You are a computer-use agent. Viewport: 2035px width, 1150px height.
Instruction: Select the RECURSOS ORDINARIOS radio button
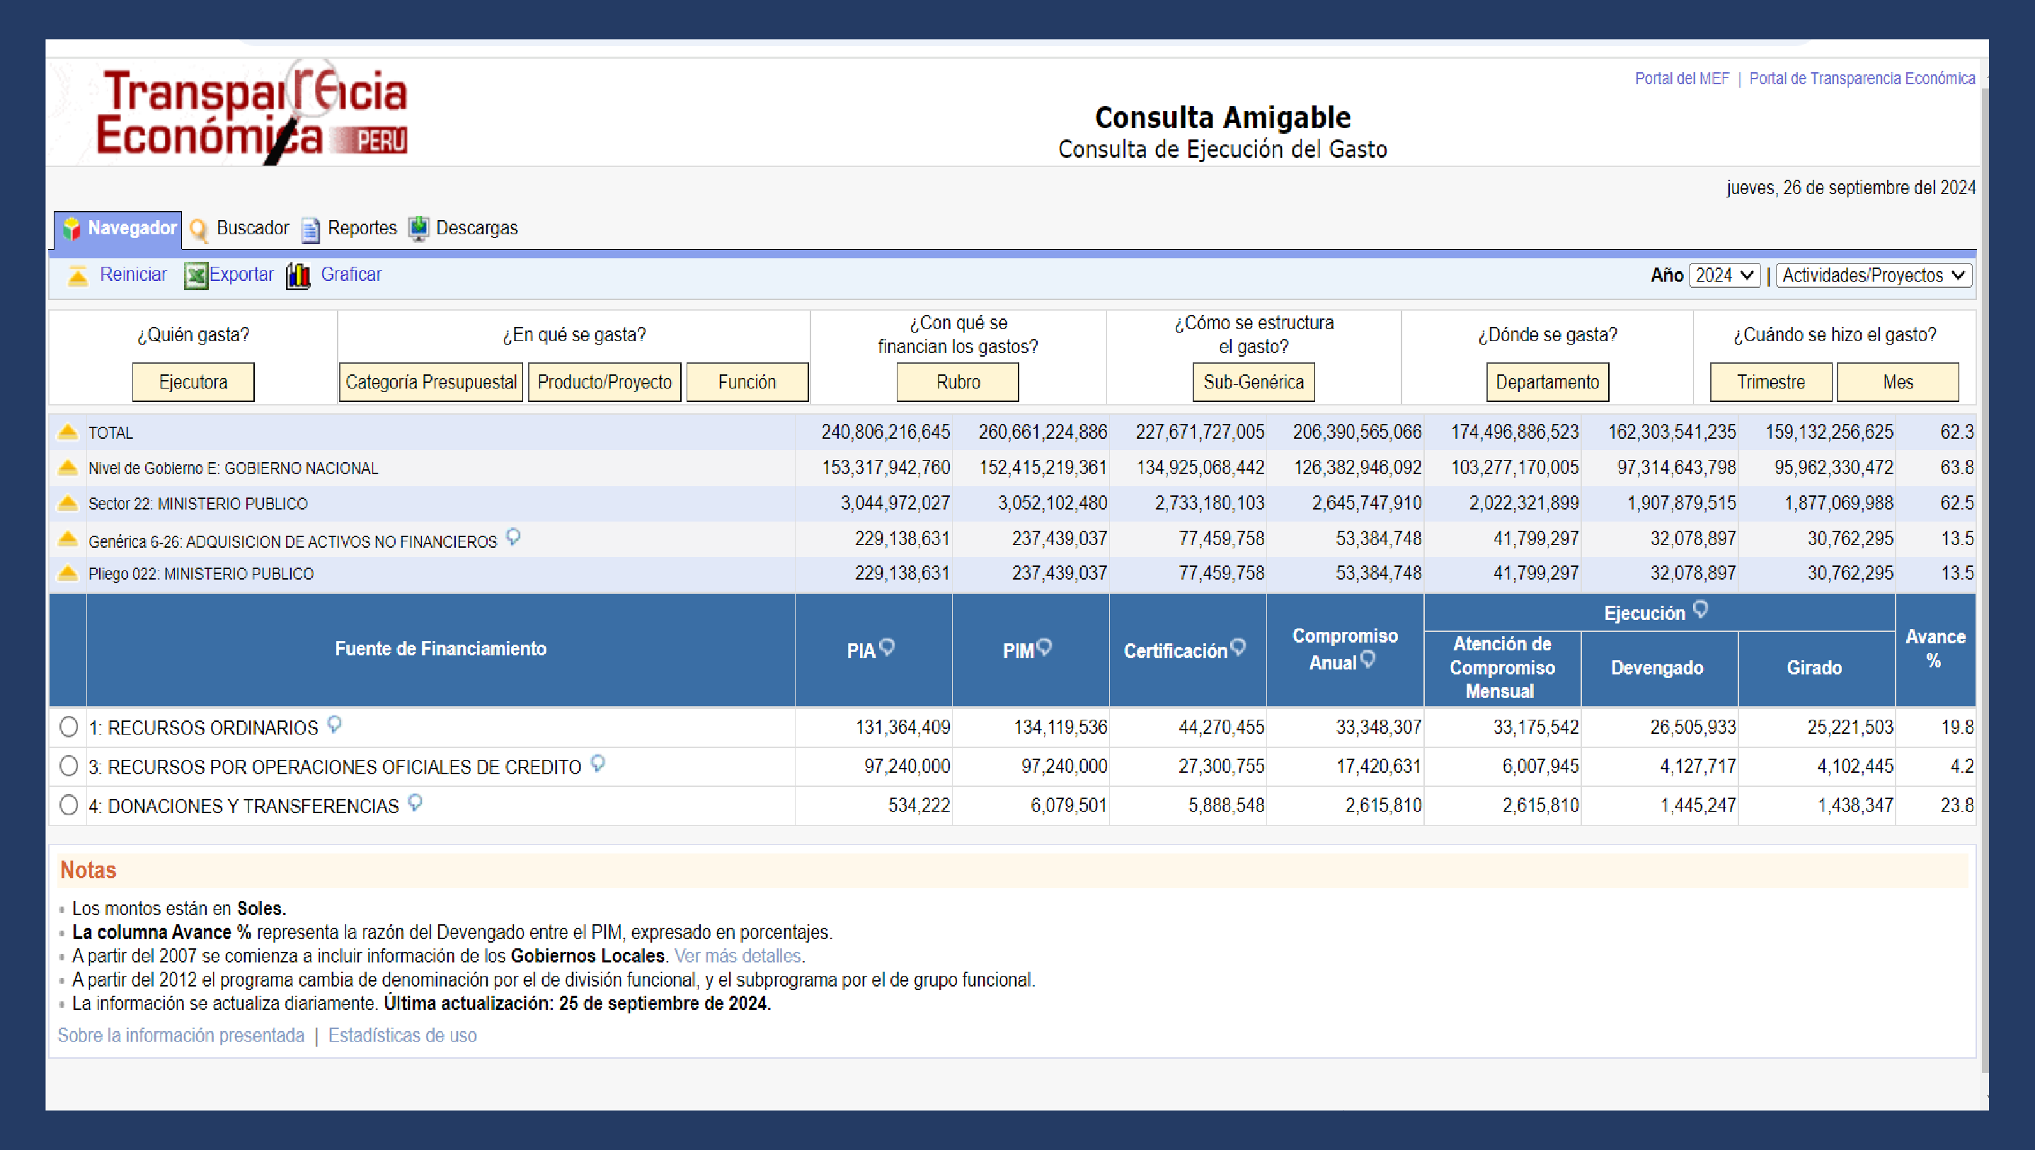69,727
